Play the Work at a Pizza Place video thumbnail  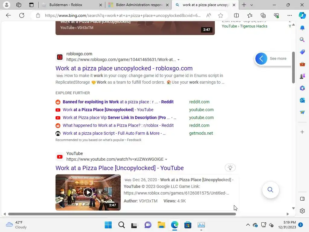88,192
